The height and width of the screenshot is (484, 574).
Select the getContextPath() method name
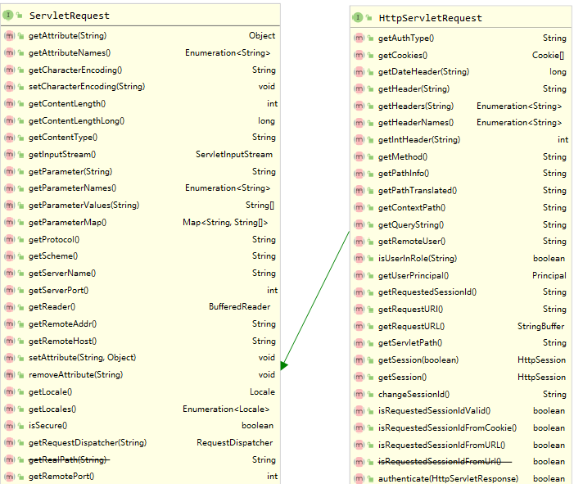[x=412, y=207]
